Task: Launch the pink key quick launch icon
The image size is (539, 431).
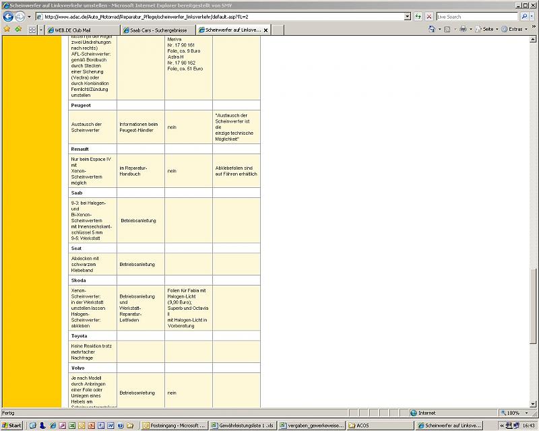Action: coord(62,426)
